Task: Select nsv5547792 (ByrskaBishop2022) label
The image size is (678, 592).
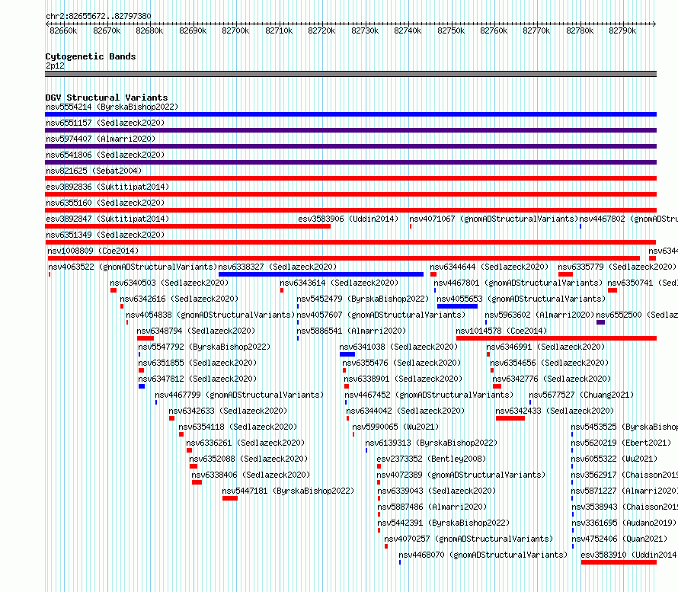Action: pyautogui.click(x=204, y=347)
